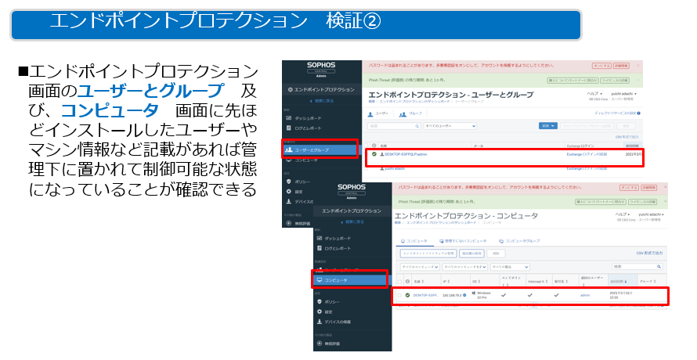Close the red password banner in Computers screenshot

(666, 187)
